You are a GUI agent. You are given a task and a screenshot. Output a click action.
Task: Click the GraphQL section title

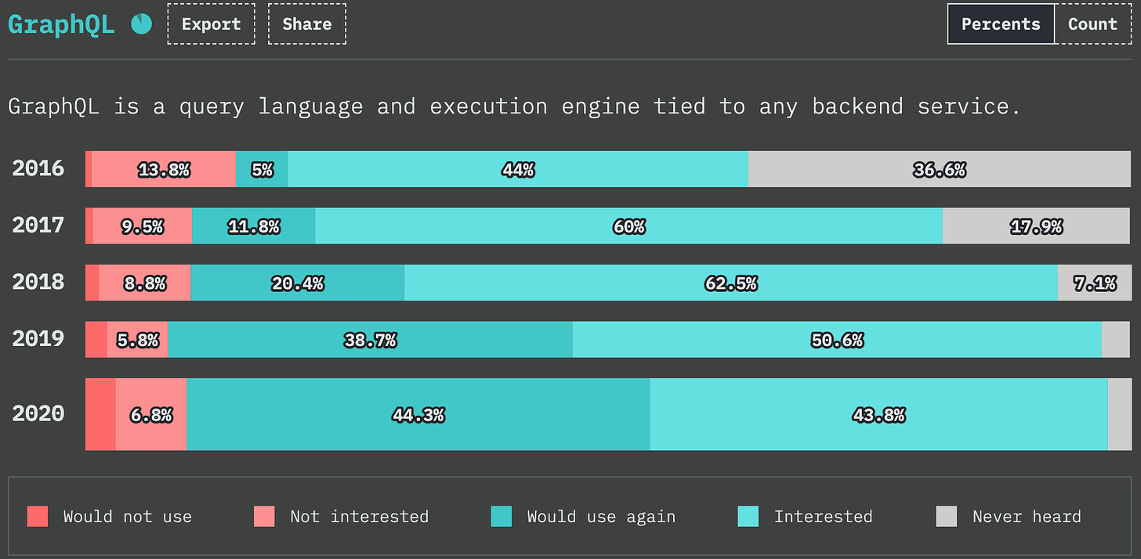click(61, 24)
